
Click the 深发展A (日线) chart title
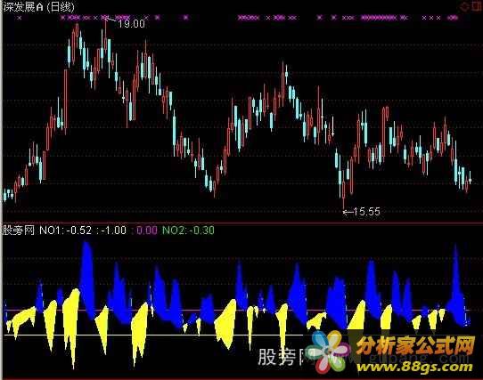(38, 7)
